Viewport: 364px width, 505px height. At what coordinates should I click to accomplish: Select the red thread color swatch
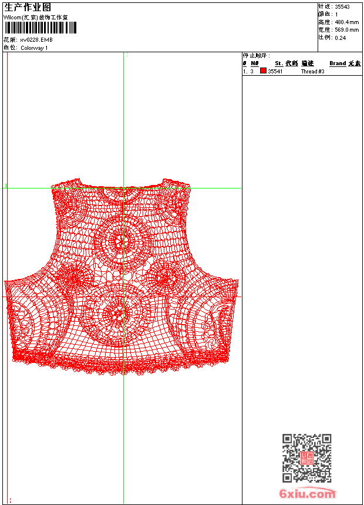point(263,71)
